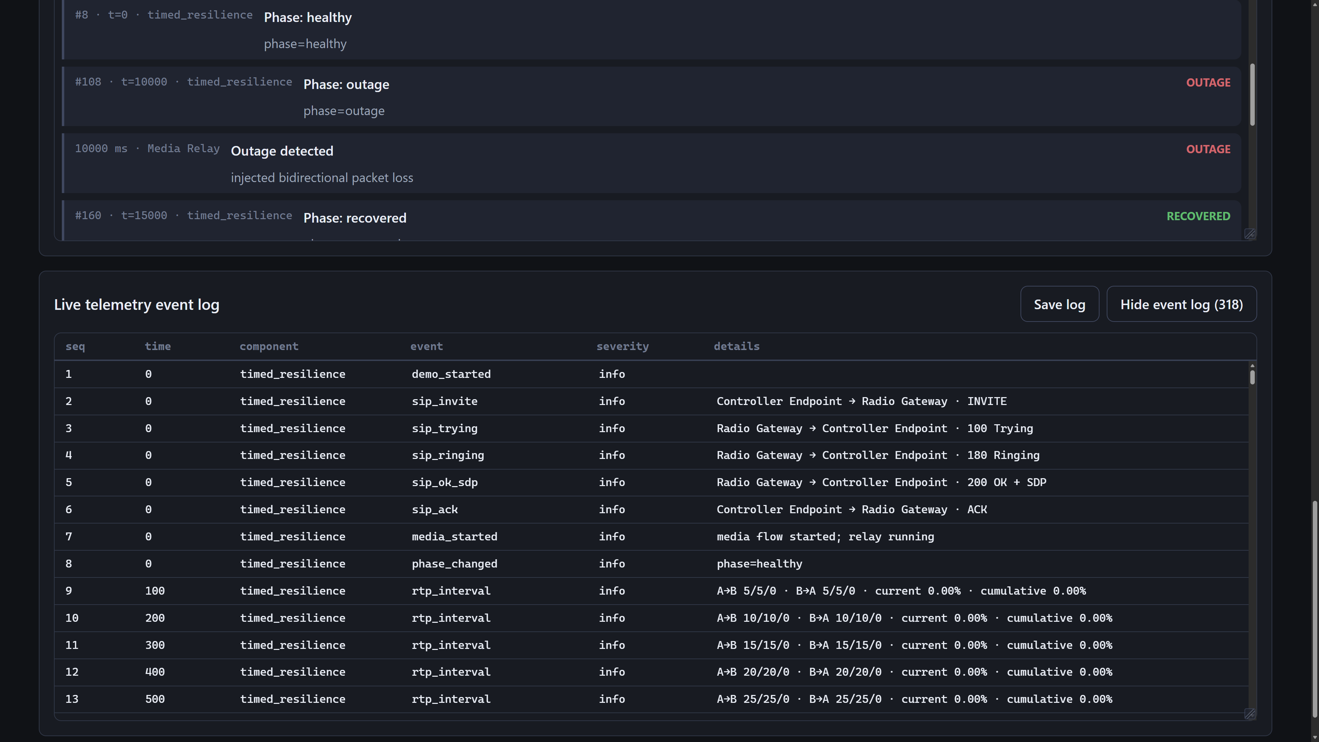
Task: Click the seq column header
Action: point(75,347)
